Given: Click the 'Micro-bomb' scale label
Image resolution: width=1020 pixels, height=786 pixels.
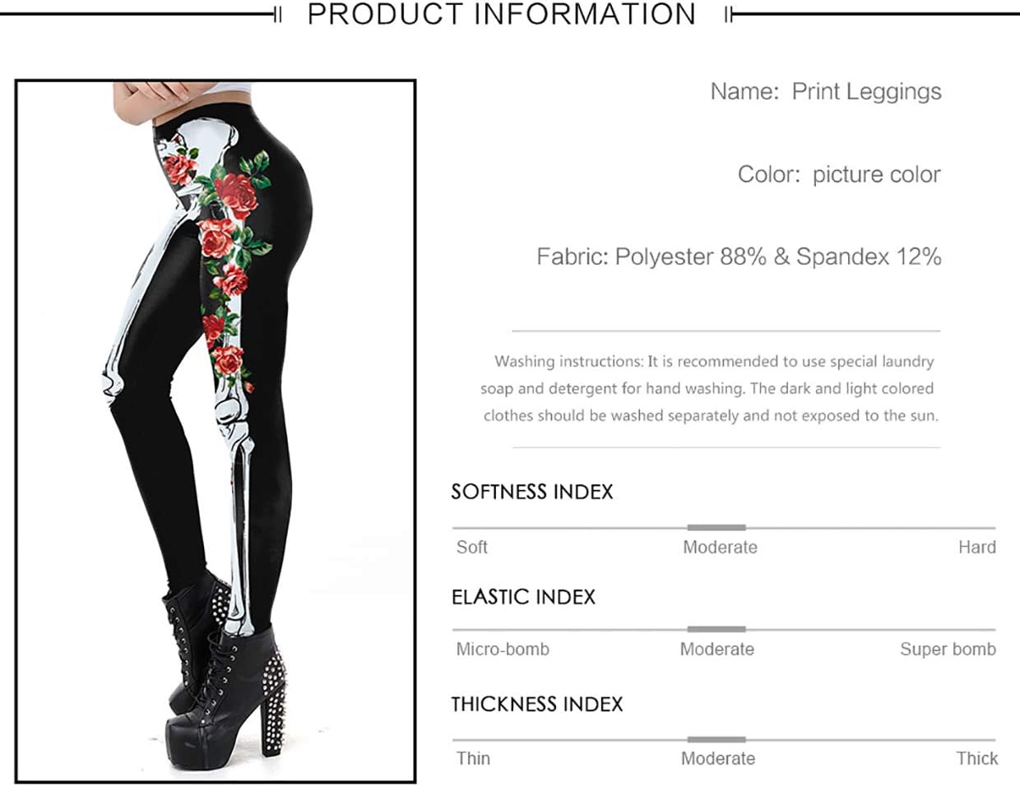Looking at the screenshot, I should point(503,649).
